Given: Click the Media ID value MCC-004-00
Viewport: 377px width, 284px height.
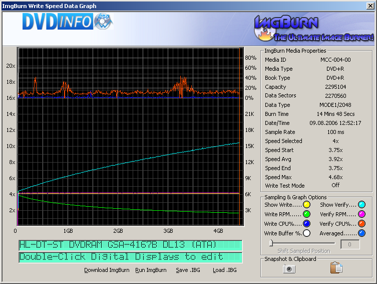Looking at the screenshot, I should click(335, 60).
